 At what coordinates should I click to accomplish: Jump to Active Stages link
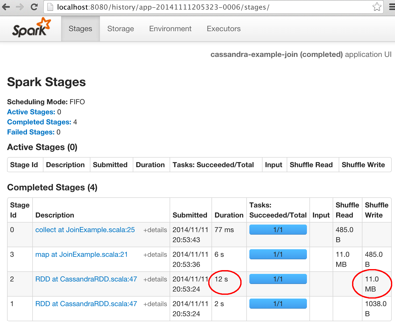point(31,112)
